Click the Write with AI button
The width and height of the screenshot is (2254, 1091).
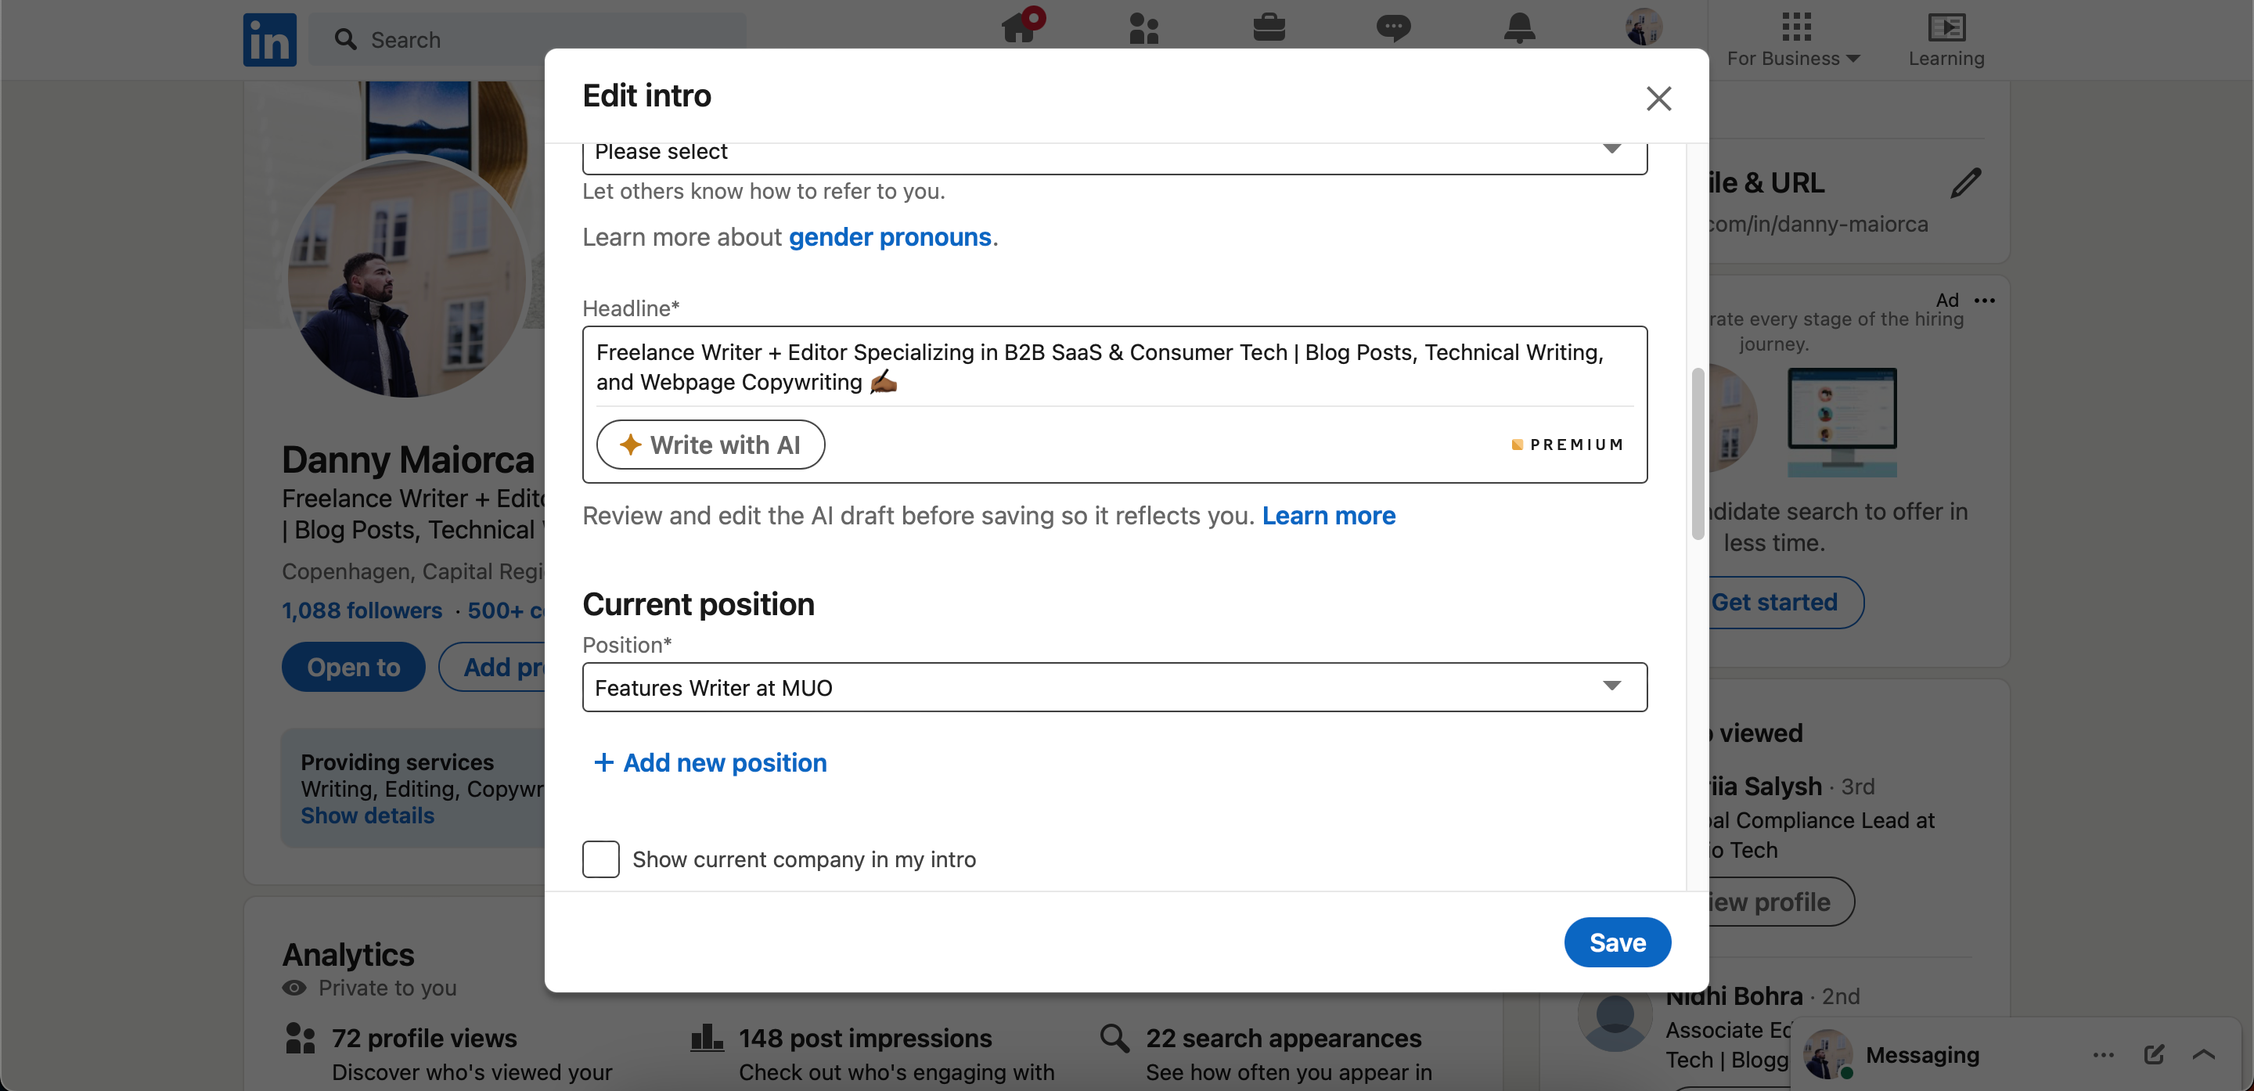click(711, 445)
